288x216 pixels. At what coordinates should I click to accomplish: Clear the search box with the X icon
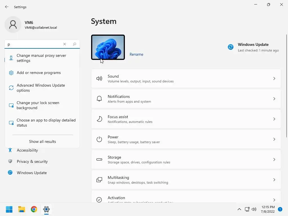64,44
